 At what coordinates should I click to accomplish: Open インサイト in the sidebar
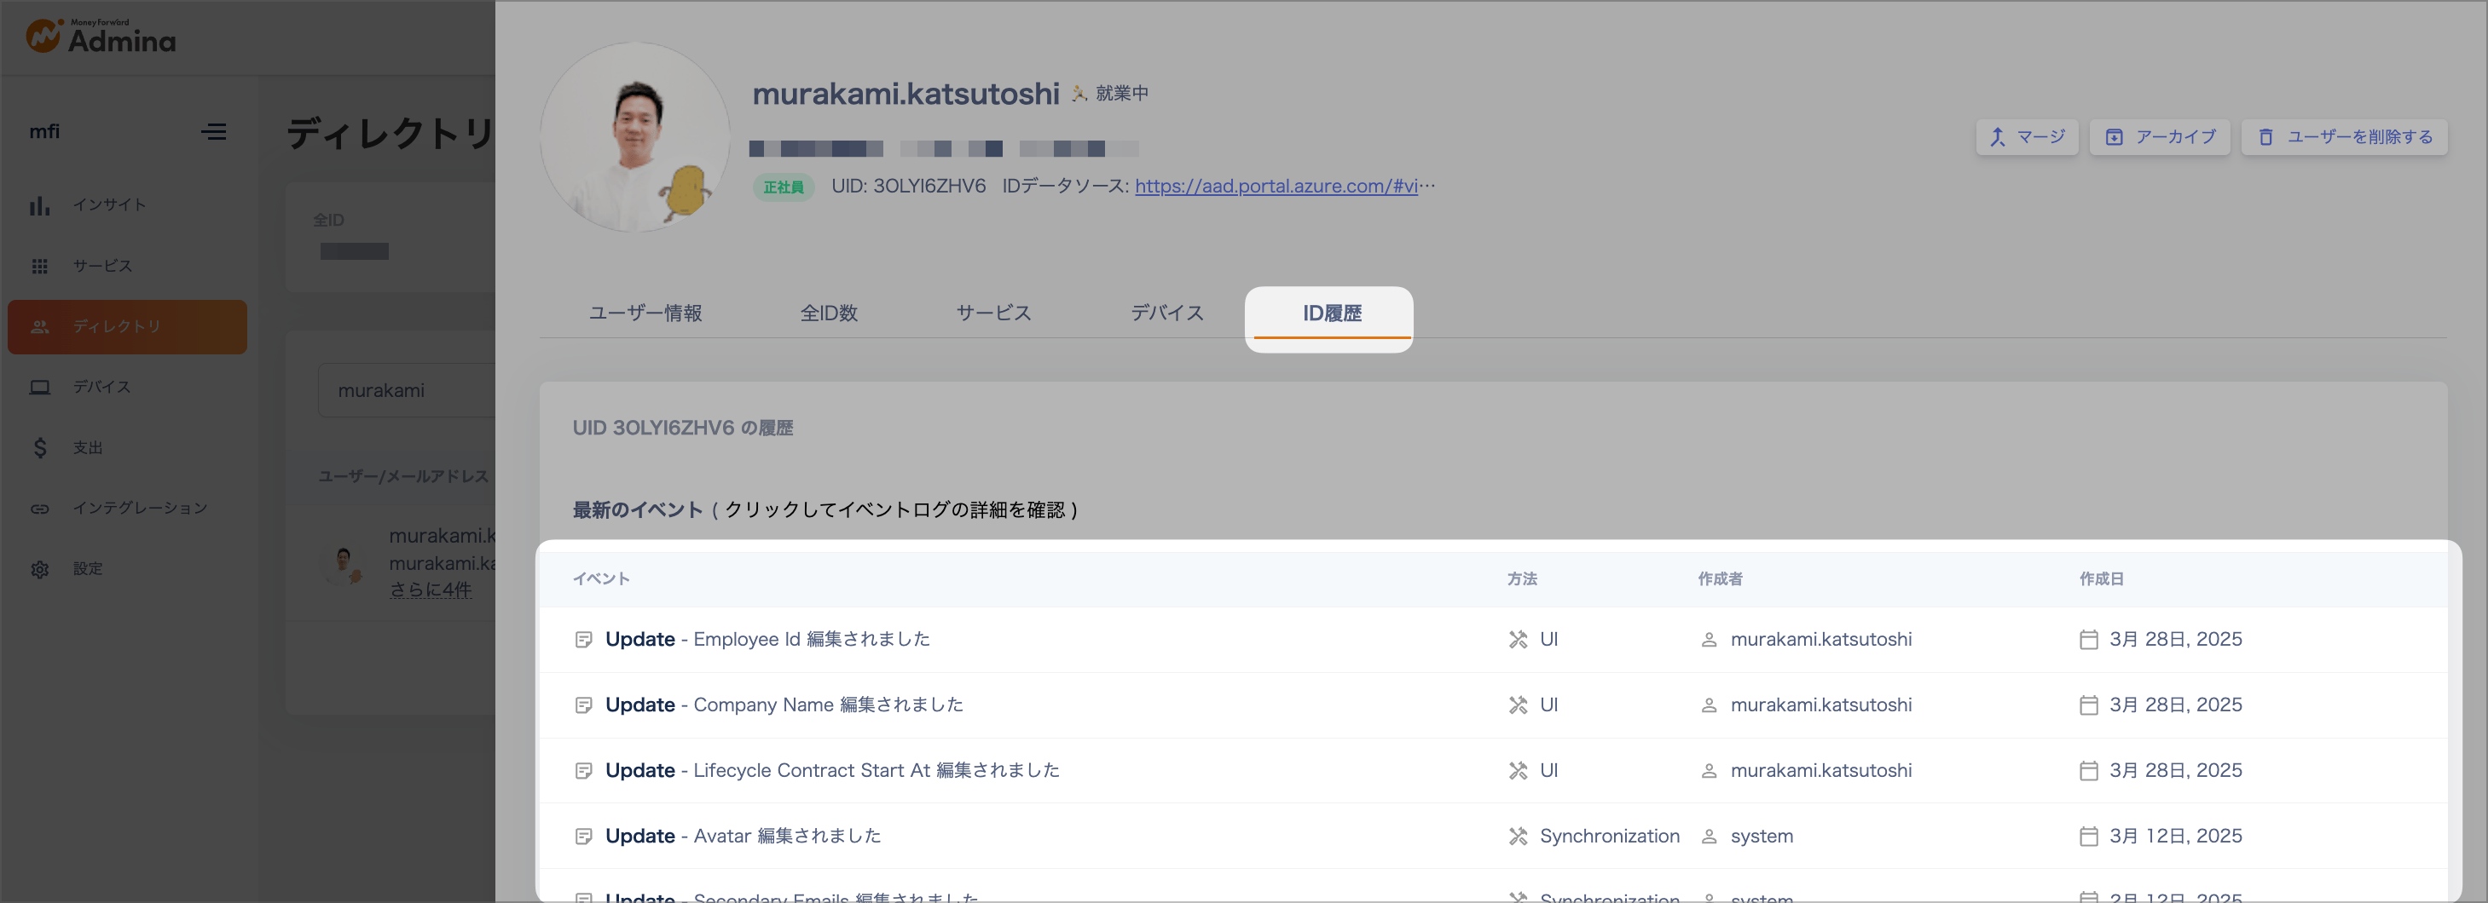pos(126,204)
